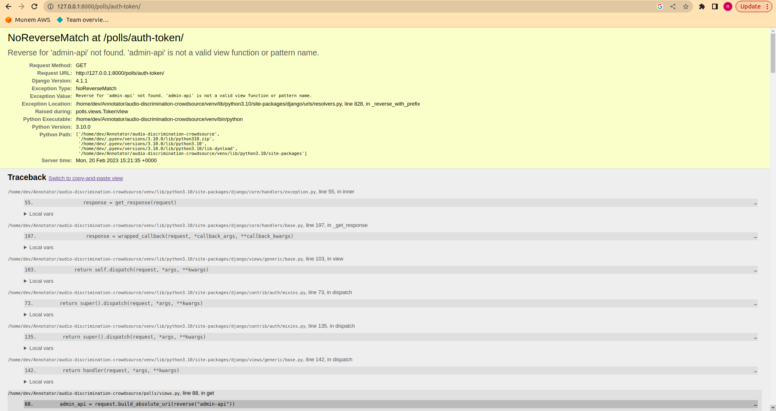The image size is (776, 411).
Task: Open the user profile avatar
Action: [x=728, y=6]
